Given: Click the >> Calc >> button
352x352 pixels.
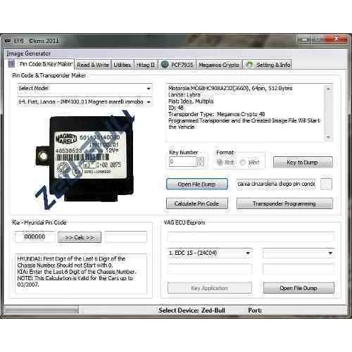Looking at the screenshot, I should 80,237.
